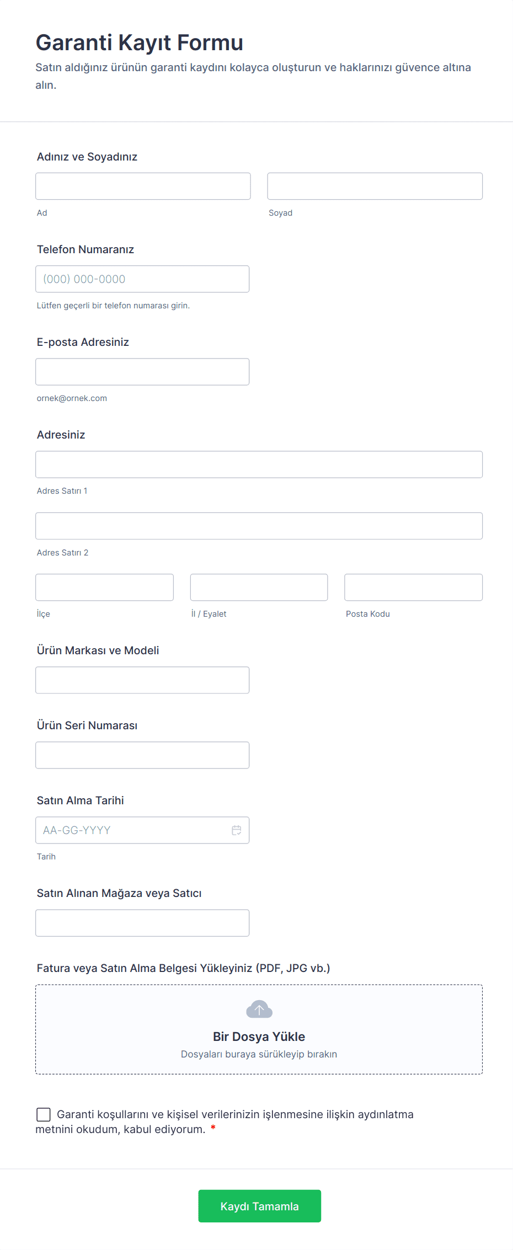Click the Garanti Kayıt Formu heading
513x1250 pixels.
140,42
